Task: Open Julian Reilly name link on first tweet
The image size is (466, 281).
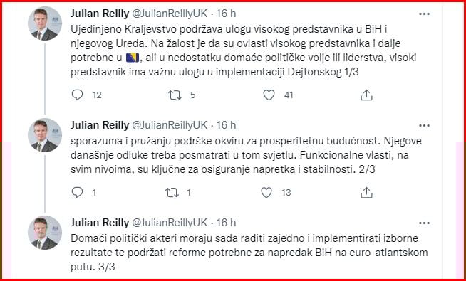Action: [x=100, y=14]
